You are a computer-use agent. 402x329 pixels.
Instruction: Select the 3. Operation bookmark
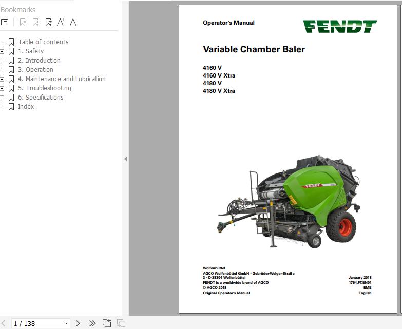[x=35, y=69]
